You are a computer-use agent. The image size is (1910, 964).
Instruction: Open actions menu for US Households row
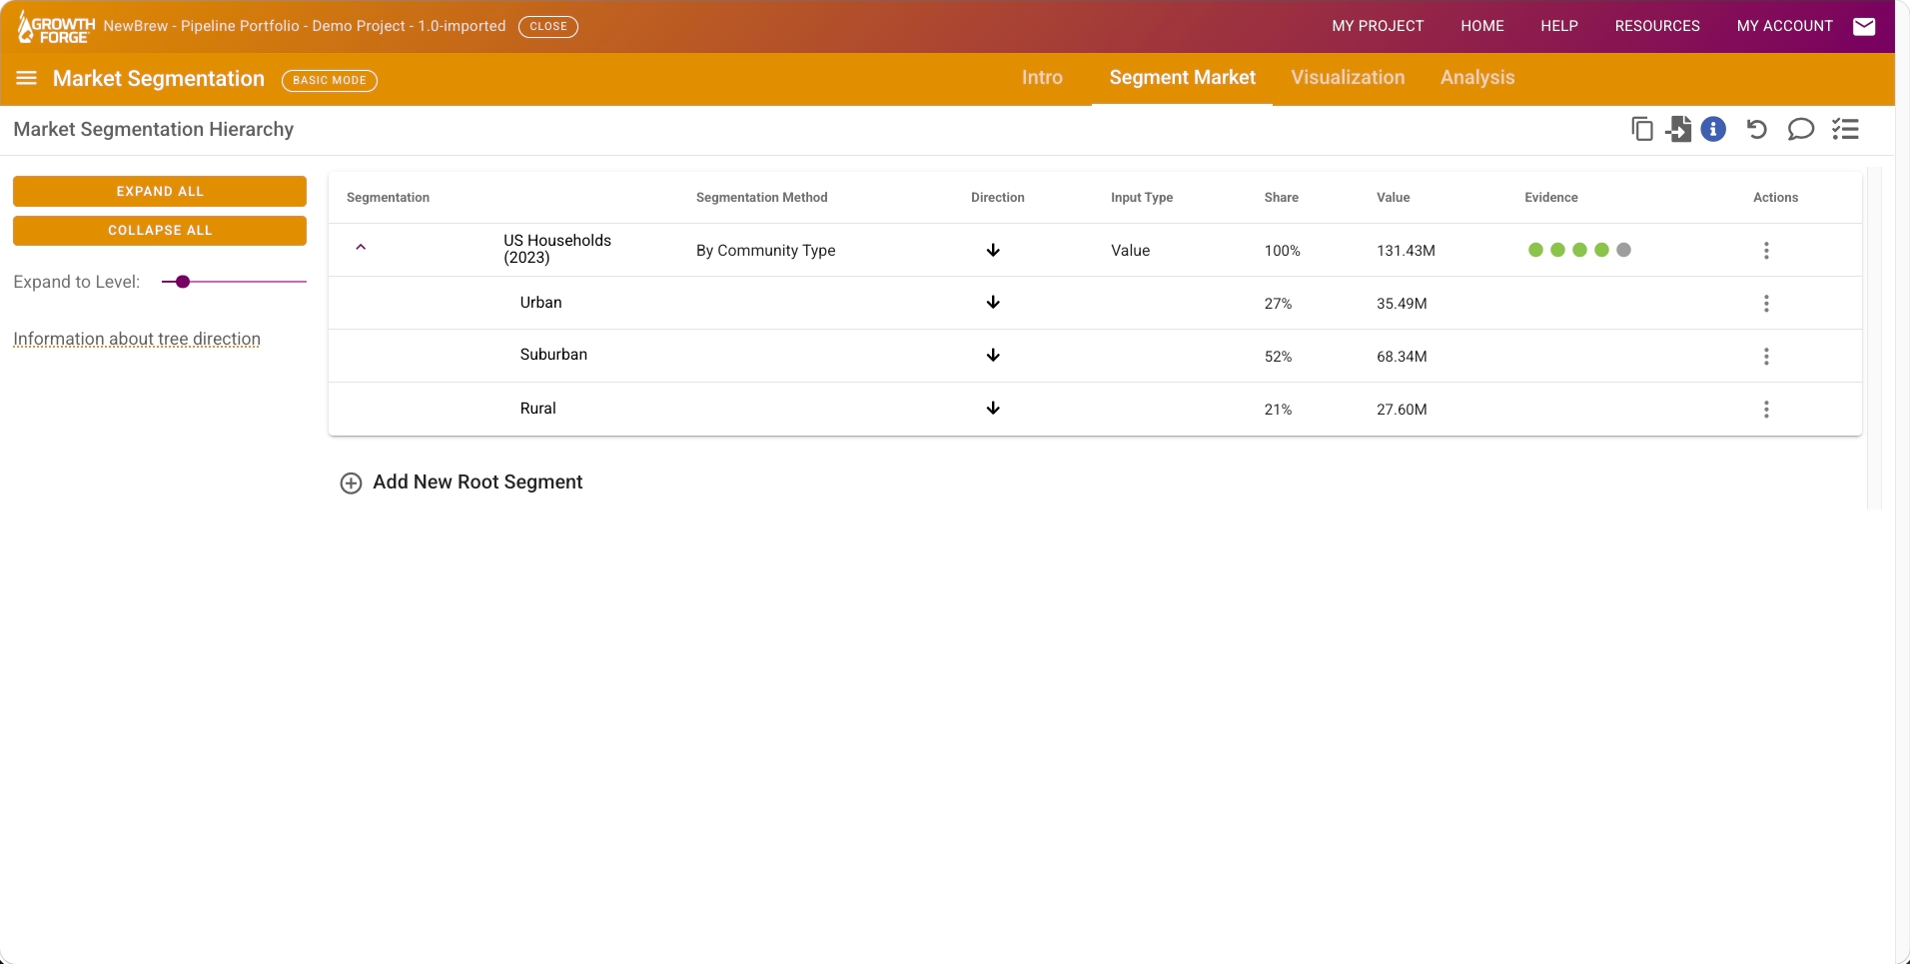[1766, 251]
